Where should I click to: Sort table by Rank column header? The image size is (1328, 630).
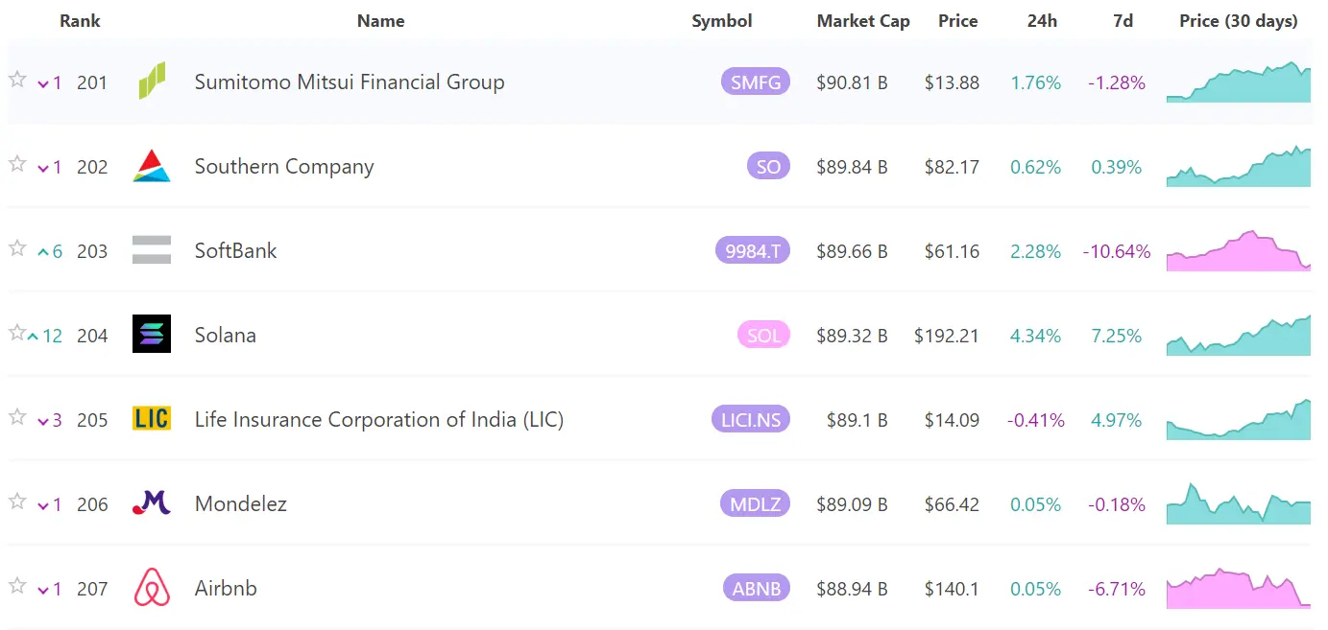coord(80,21)
